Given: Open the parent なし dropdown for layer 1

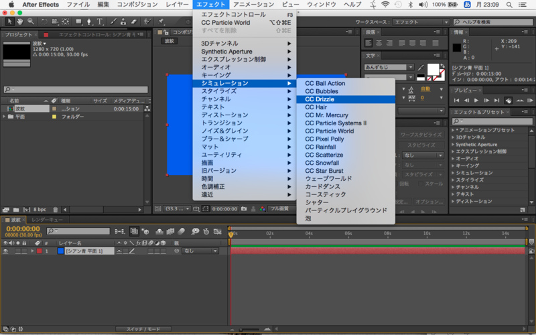Looking at the screenshot, I should click(x=200, y=251).
